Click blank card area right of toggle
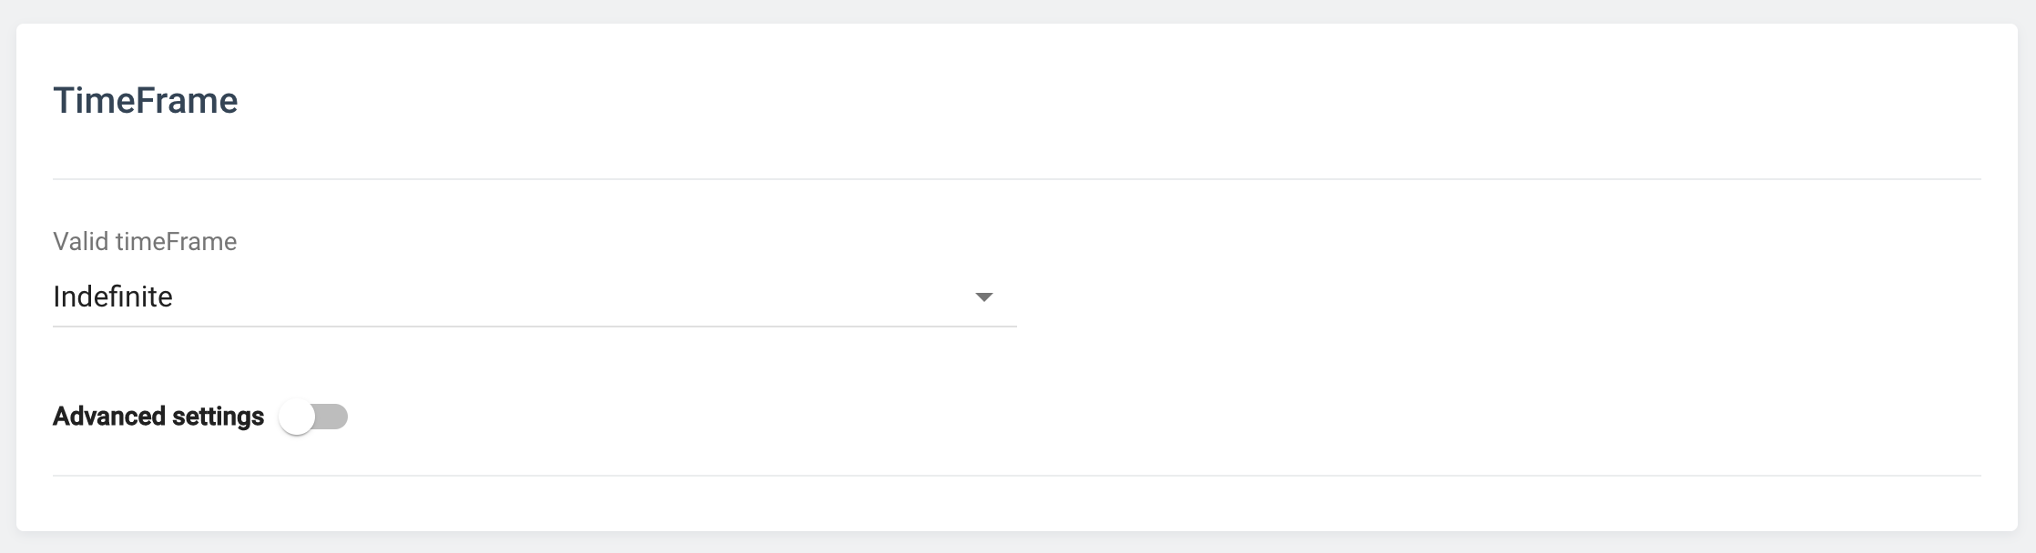Image resolution: width=2036 pixels, height=553 pixels. tap(1093, 417)
